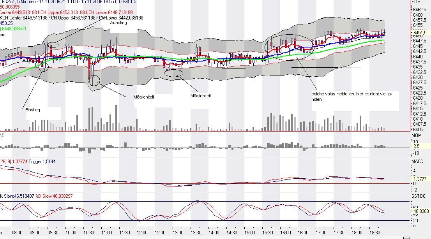Click the MOM indicator label
The image size is (431, 239).
[417, 135]
